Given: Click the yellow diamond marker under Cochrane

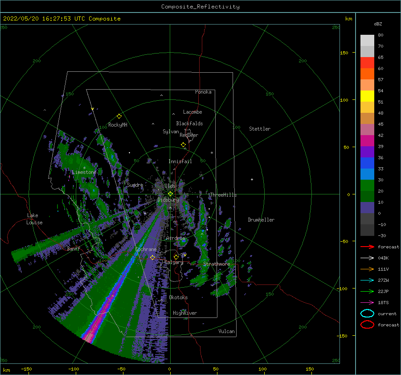Looking at the screenshot, I should 152,257.
